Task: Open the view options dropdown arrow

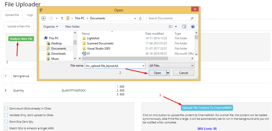Action: point(176,27)
